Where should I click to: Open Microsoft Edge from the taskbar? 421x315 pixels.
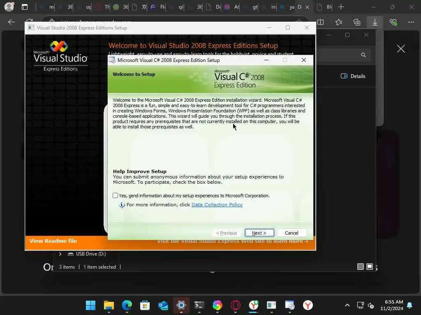[x=127, y=305]
